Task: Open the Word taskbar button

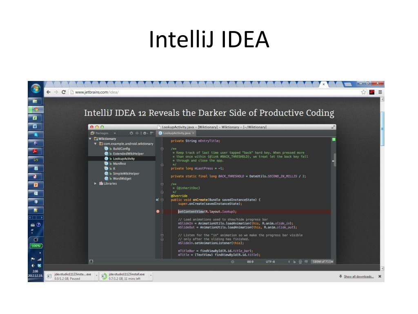Action: (x=36, y=126)
